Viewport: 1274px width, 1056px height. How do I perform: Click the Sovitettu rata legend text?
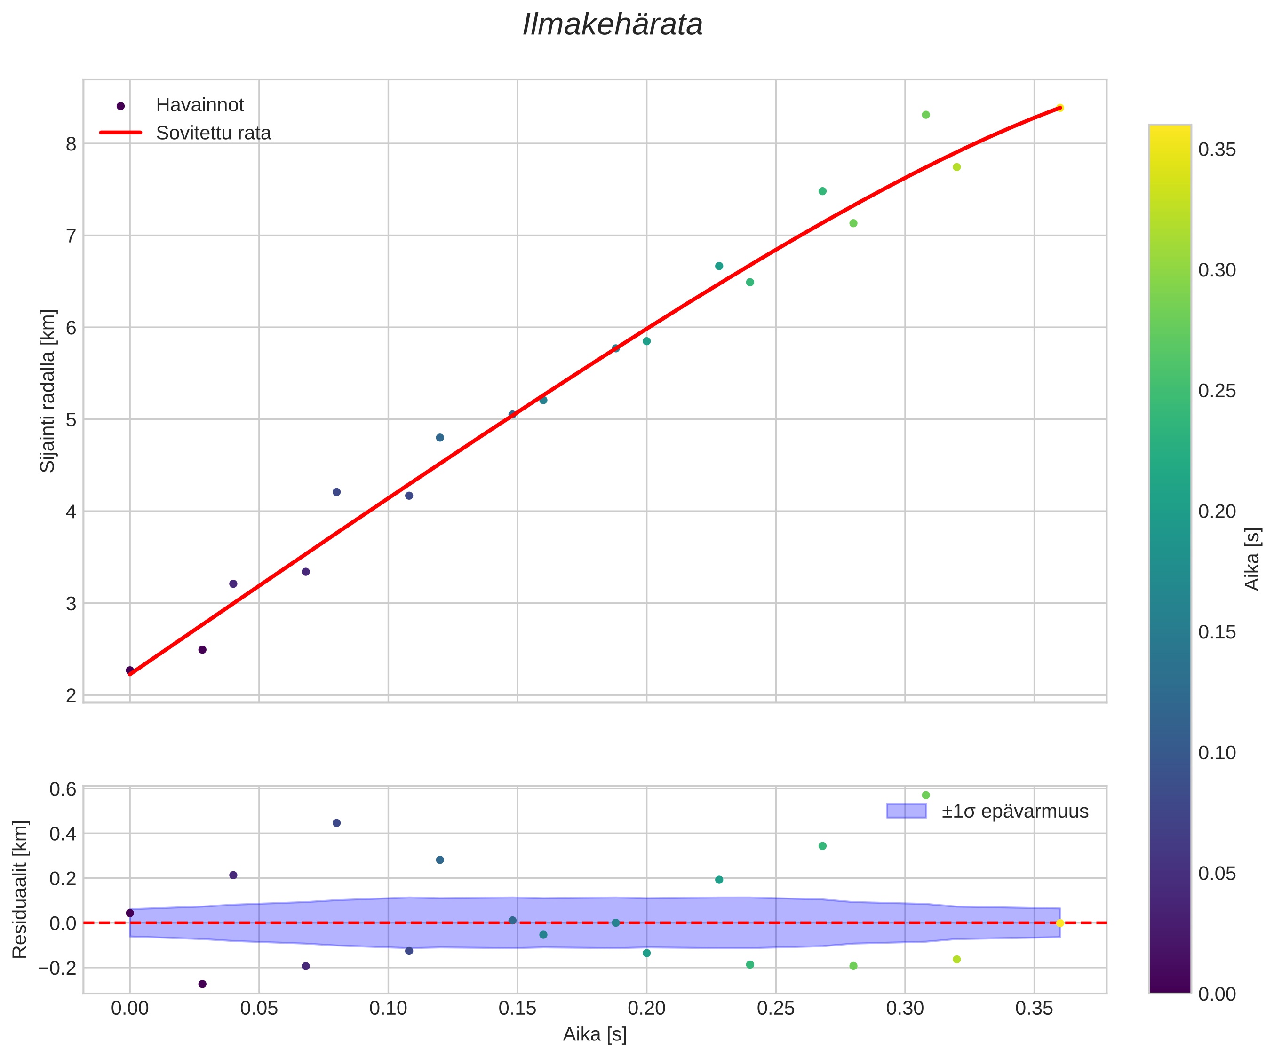click(214, 134)
